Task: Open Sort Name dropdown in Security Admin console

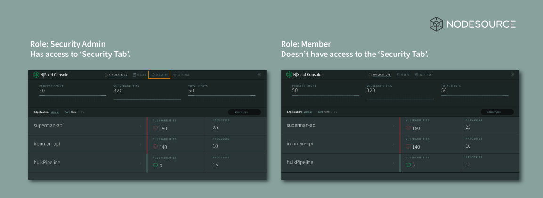Action: pos(74,112)
